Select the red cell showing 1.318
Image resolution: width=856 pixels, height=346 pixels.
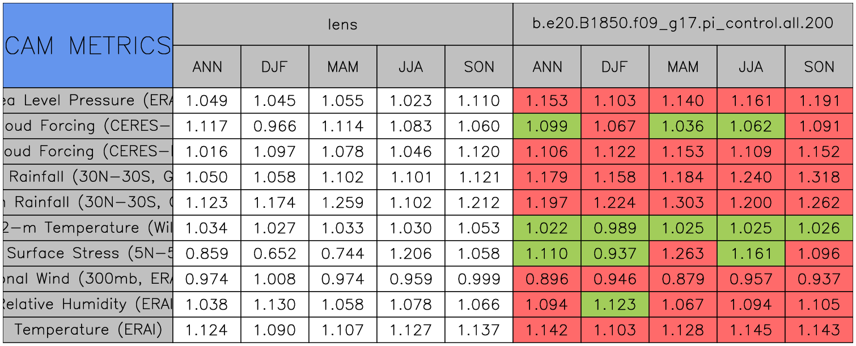(819, 177)
